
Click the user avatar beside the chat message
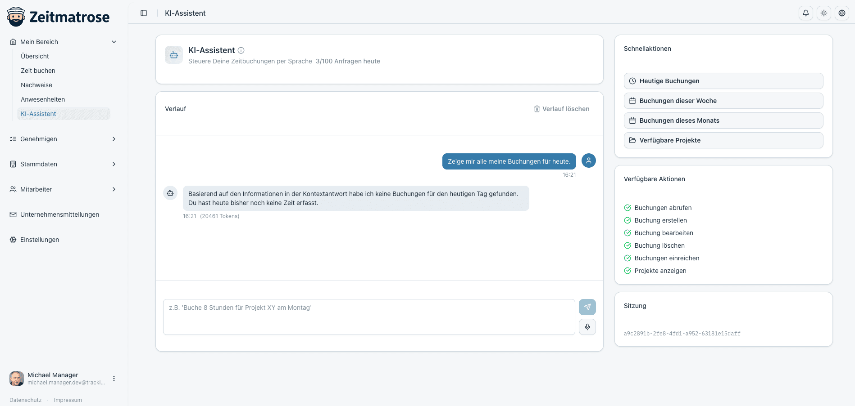[x=589, y=161]
